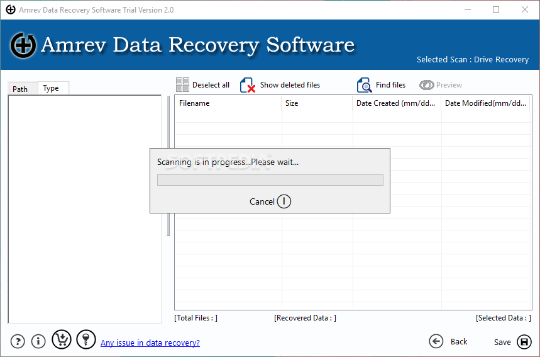Click the '[Selected Data : ]' status text

[x=504, y=318]
